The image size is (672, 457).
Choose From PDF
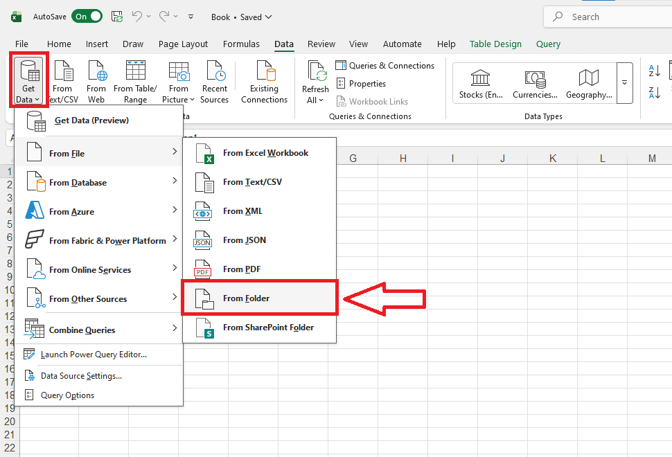[259, 269]
